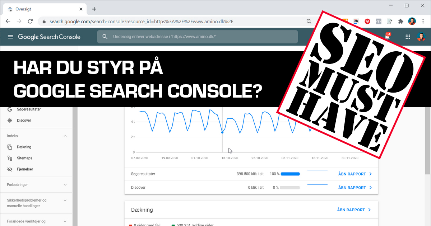Open Chrome's three-dot menu
Image resolution: width=431 pixels, height=226 pixels.
pos(423,21)
